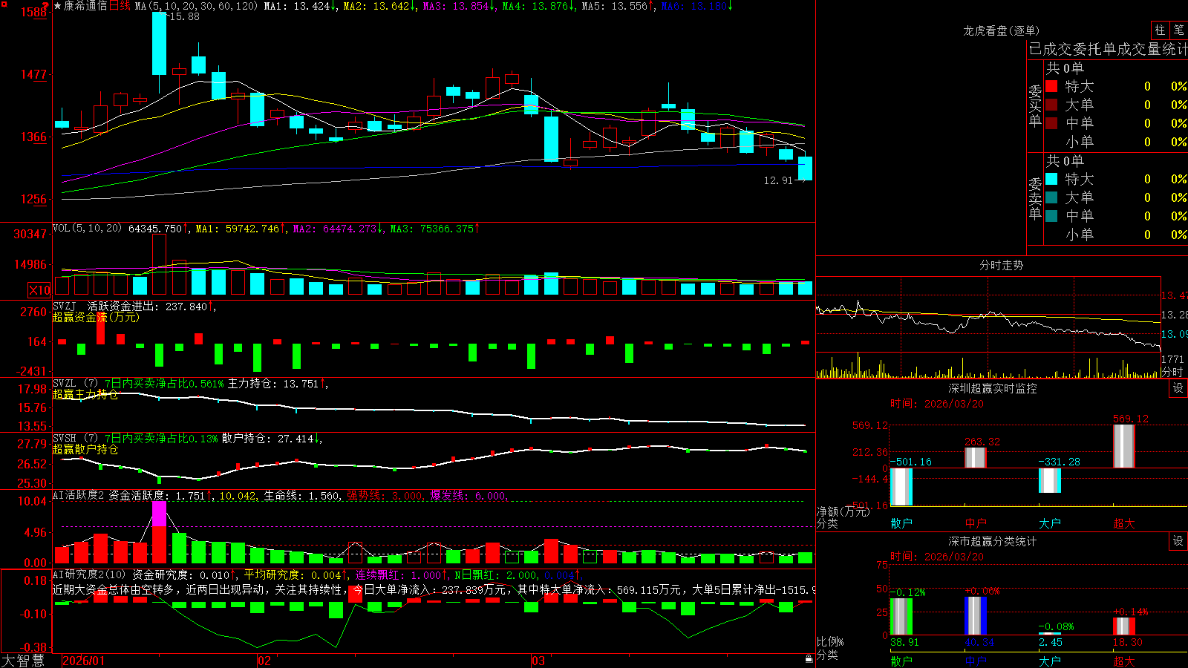Click the cyan 特大 sell-order swatch
Viewport: 1188px width, 668px height.
[1051, 179]
